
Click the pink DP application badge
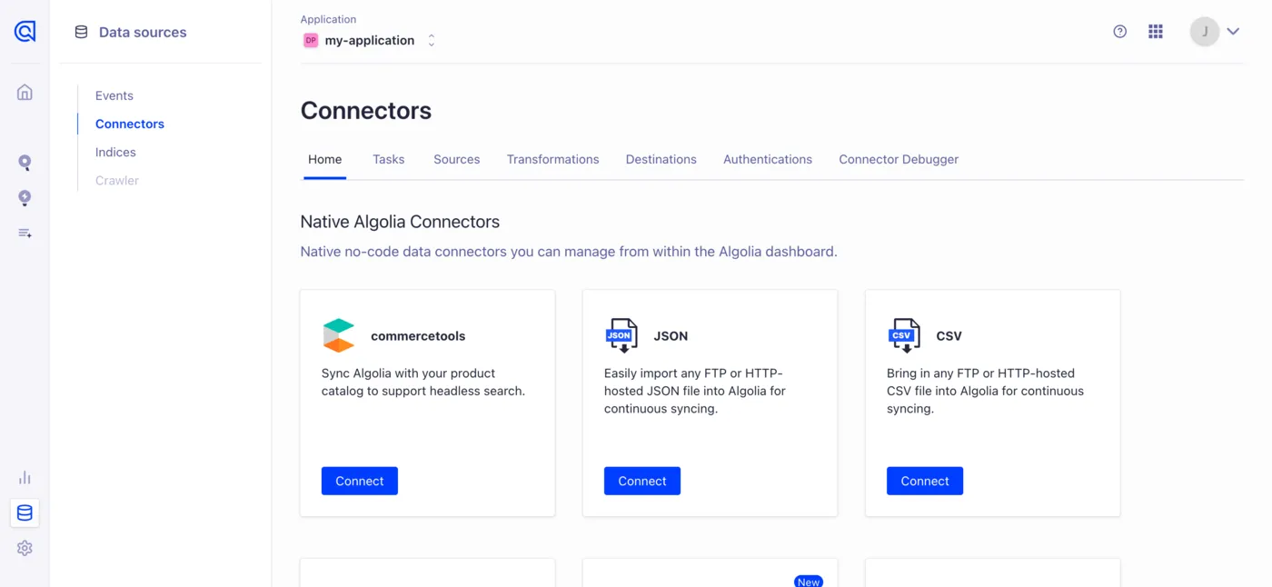(311, 40)
